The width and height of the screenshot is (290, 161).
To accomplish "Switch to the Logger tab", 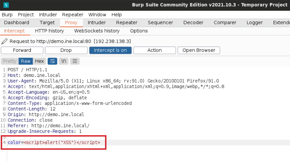I will 255,23.
